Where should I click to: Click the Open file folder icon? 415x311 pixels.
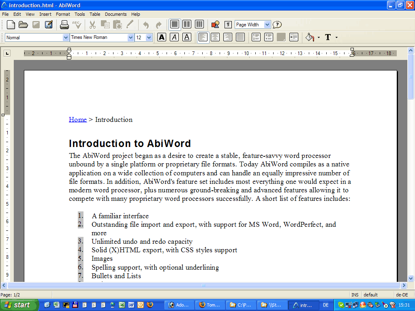[x=23, y=25]
